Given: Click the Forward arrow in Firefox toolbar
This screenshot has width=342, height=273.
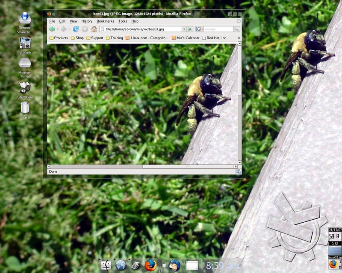Looking at the screenshot, I should click(63, 29).
